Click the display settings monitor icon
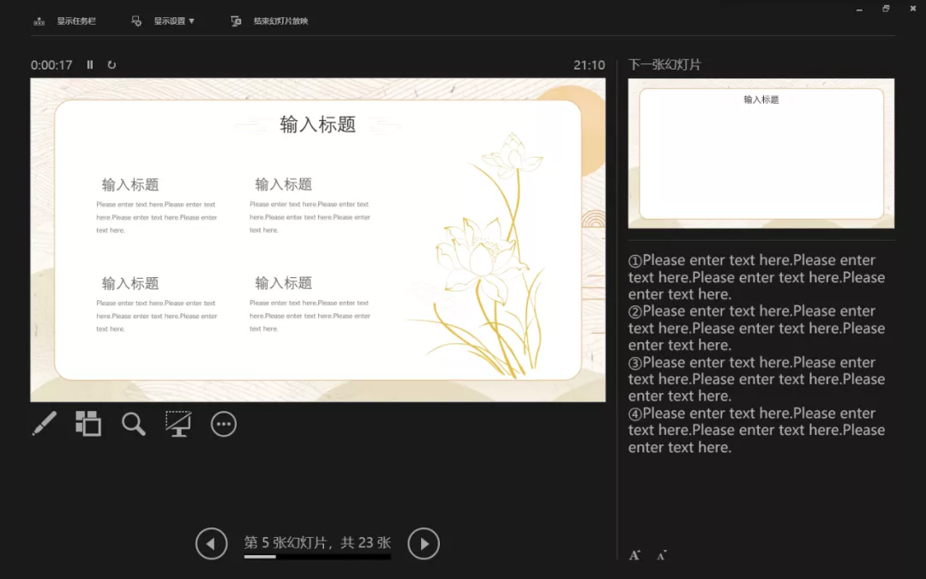 click(x=136, y=21)
